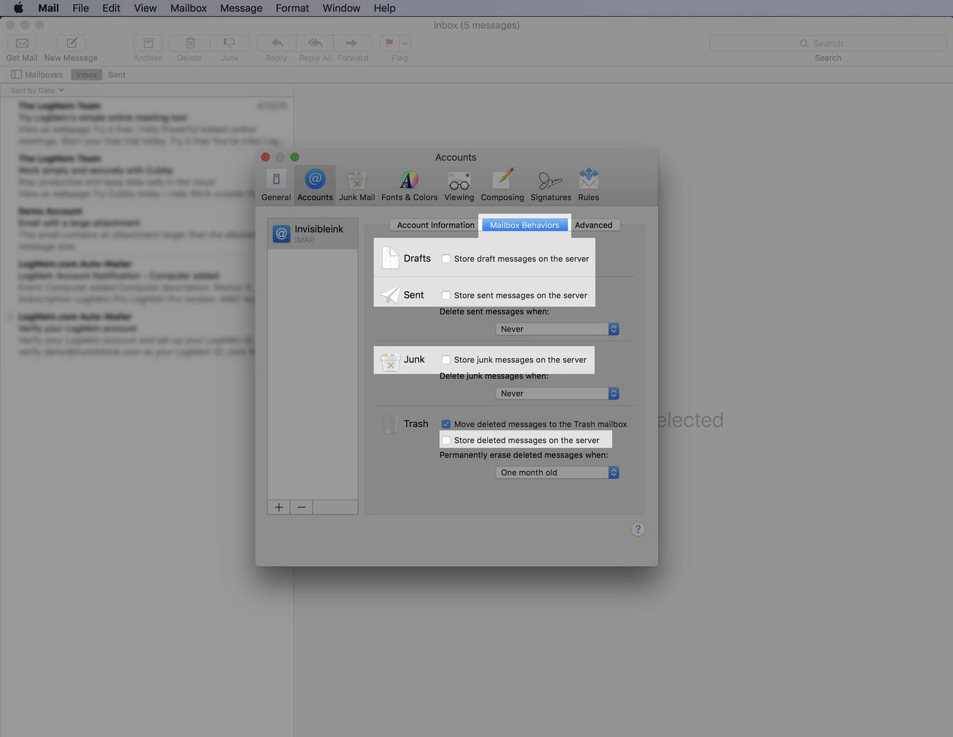Switch to the Advanced tab

(593, 225)
